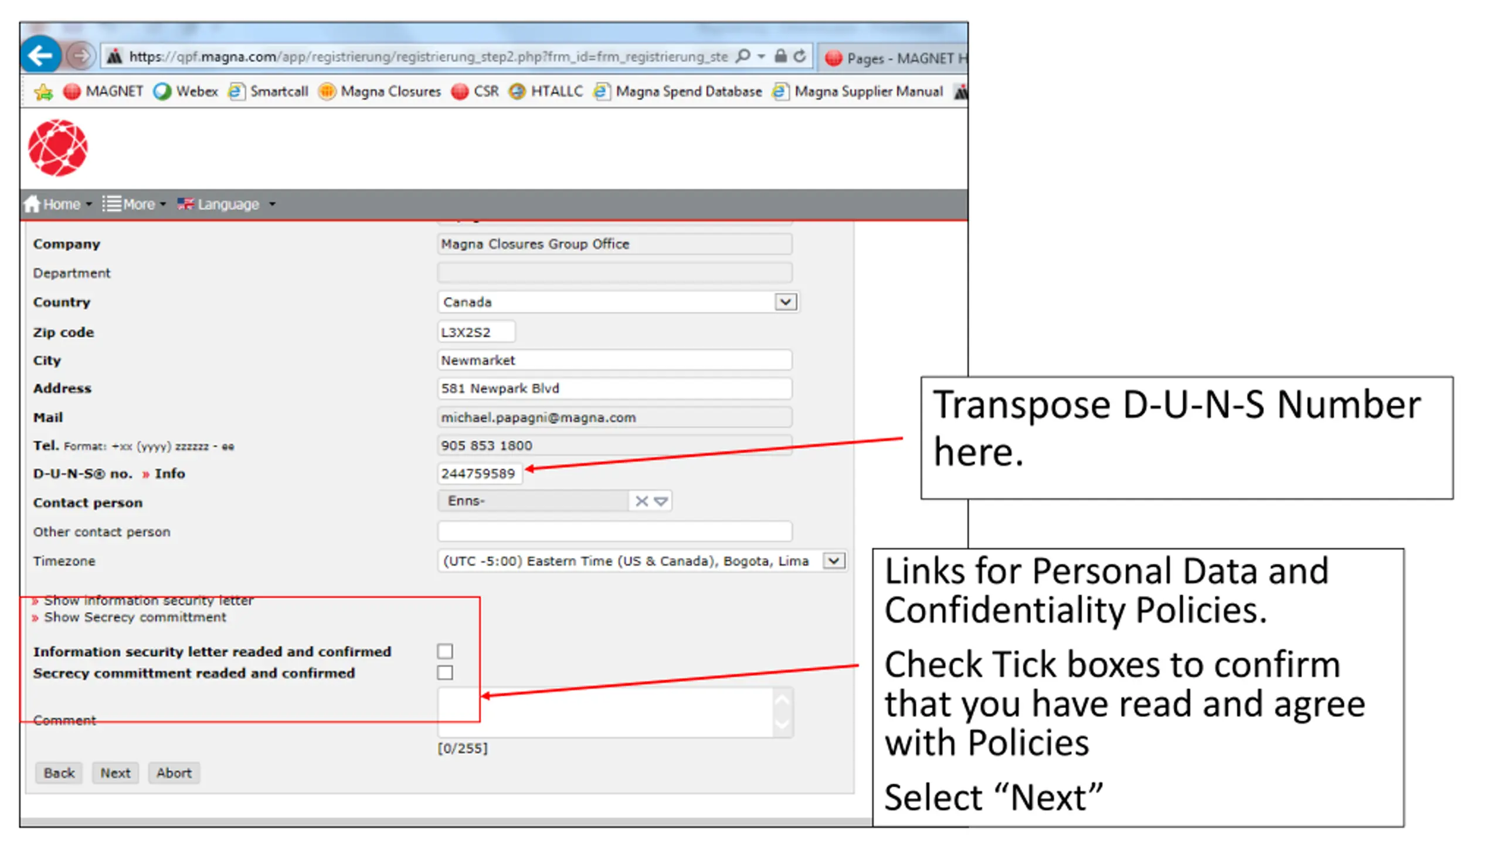
Task: Click the address bar search magnifier icon
Action: (743, 56)
